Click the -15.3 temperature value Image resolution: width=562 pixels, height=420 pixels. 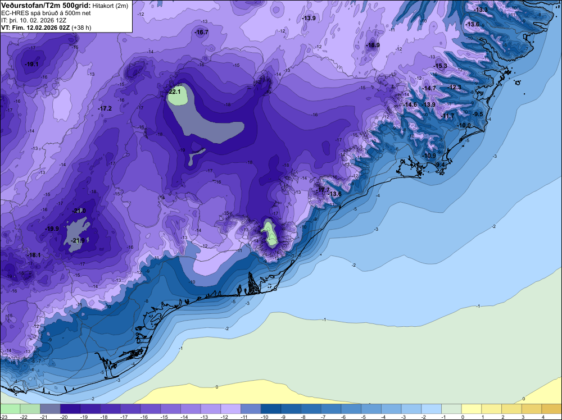(x=441, y=66)
